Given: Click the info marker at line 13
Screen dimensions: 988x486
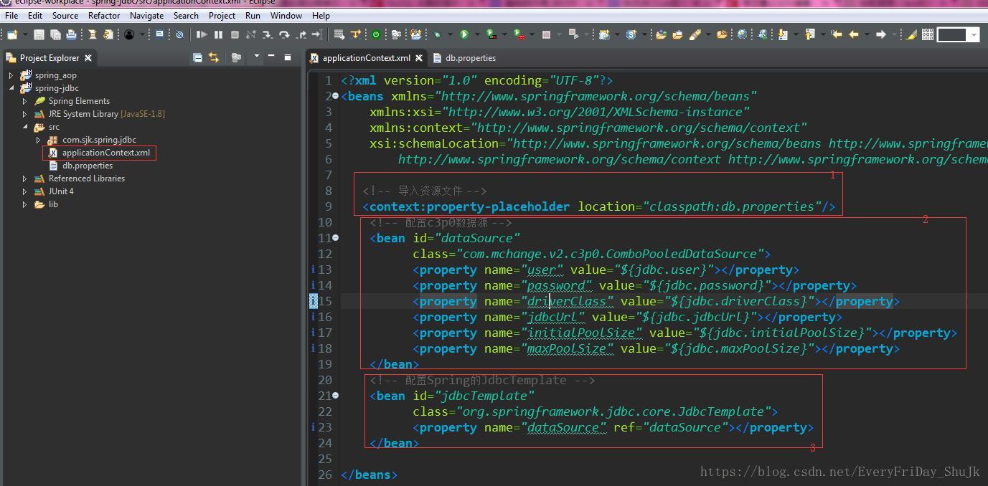Looking at the screenshot, I should click(313, 270).
